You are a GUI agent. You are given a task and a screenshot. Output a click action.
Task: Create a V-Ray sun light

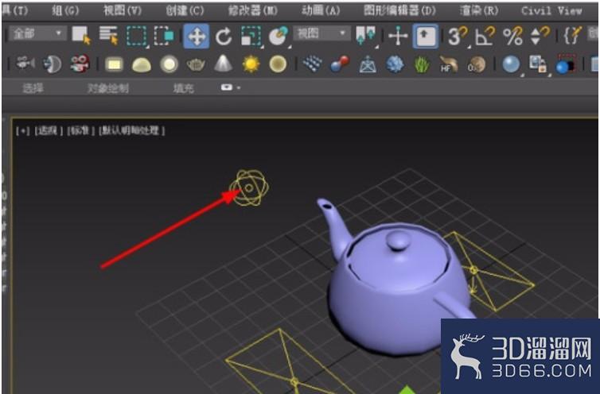coord(251,64)
